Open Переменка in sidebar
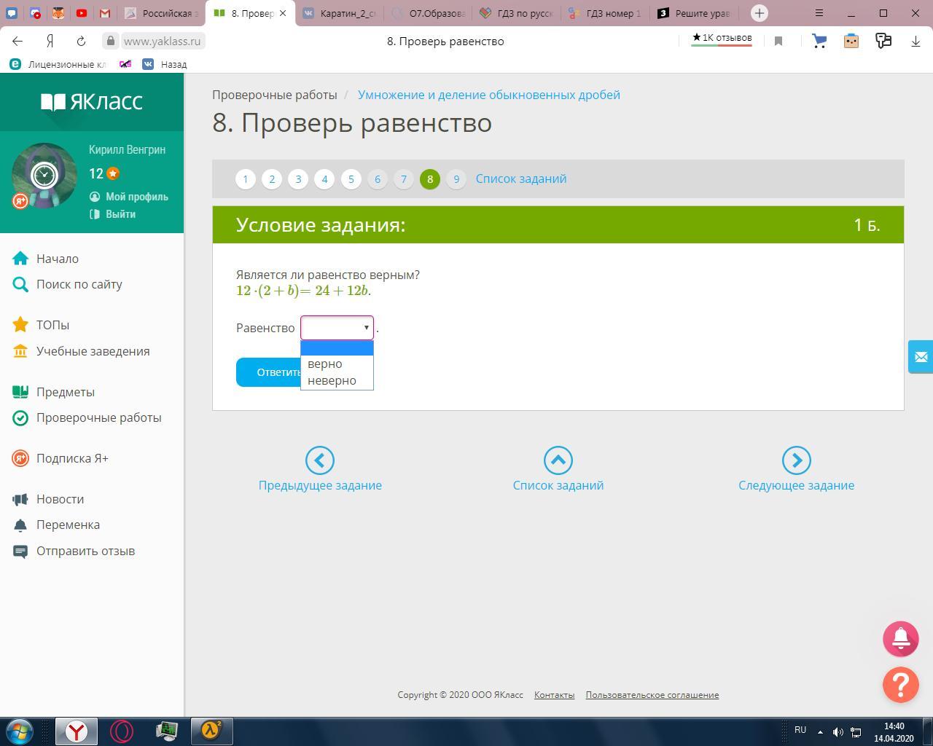This screenshot has width=933, height=746. pyautogui.click(x=69, y=525)
